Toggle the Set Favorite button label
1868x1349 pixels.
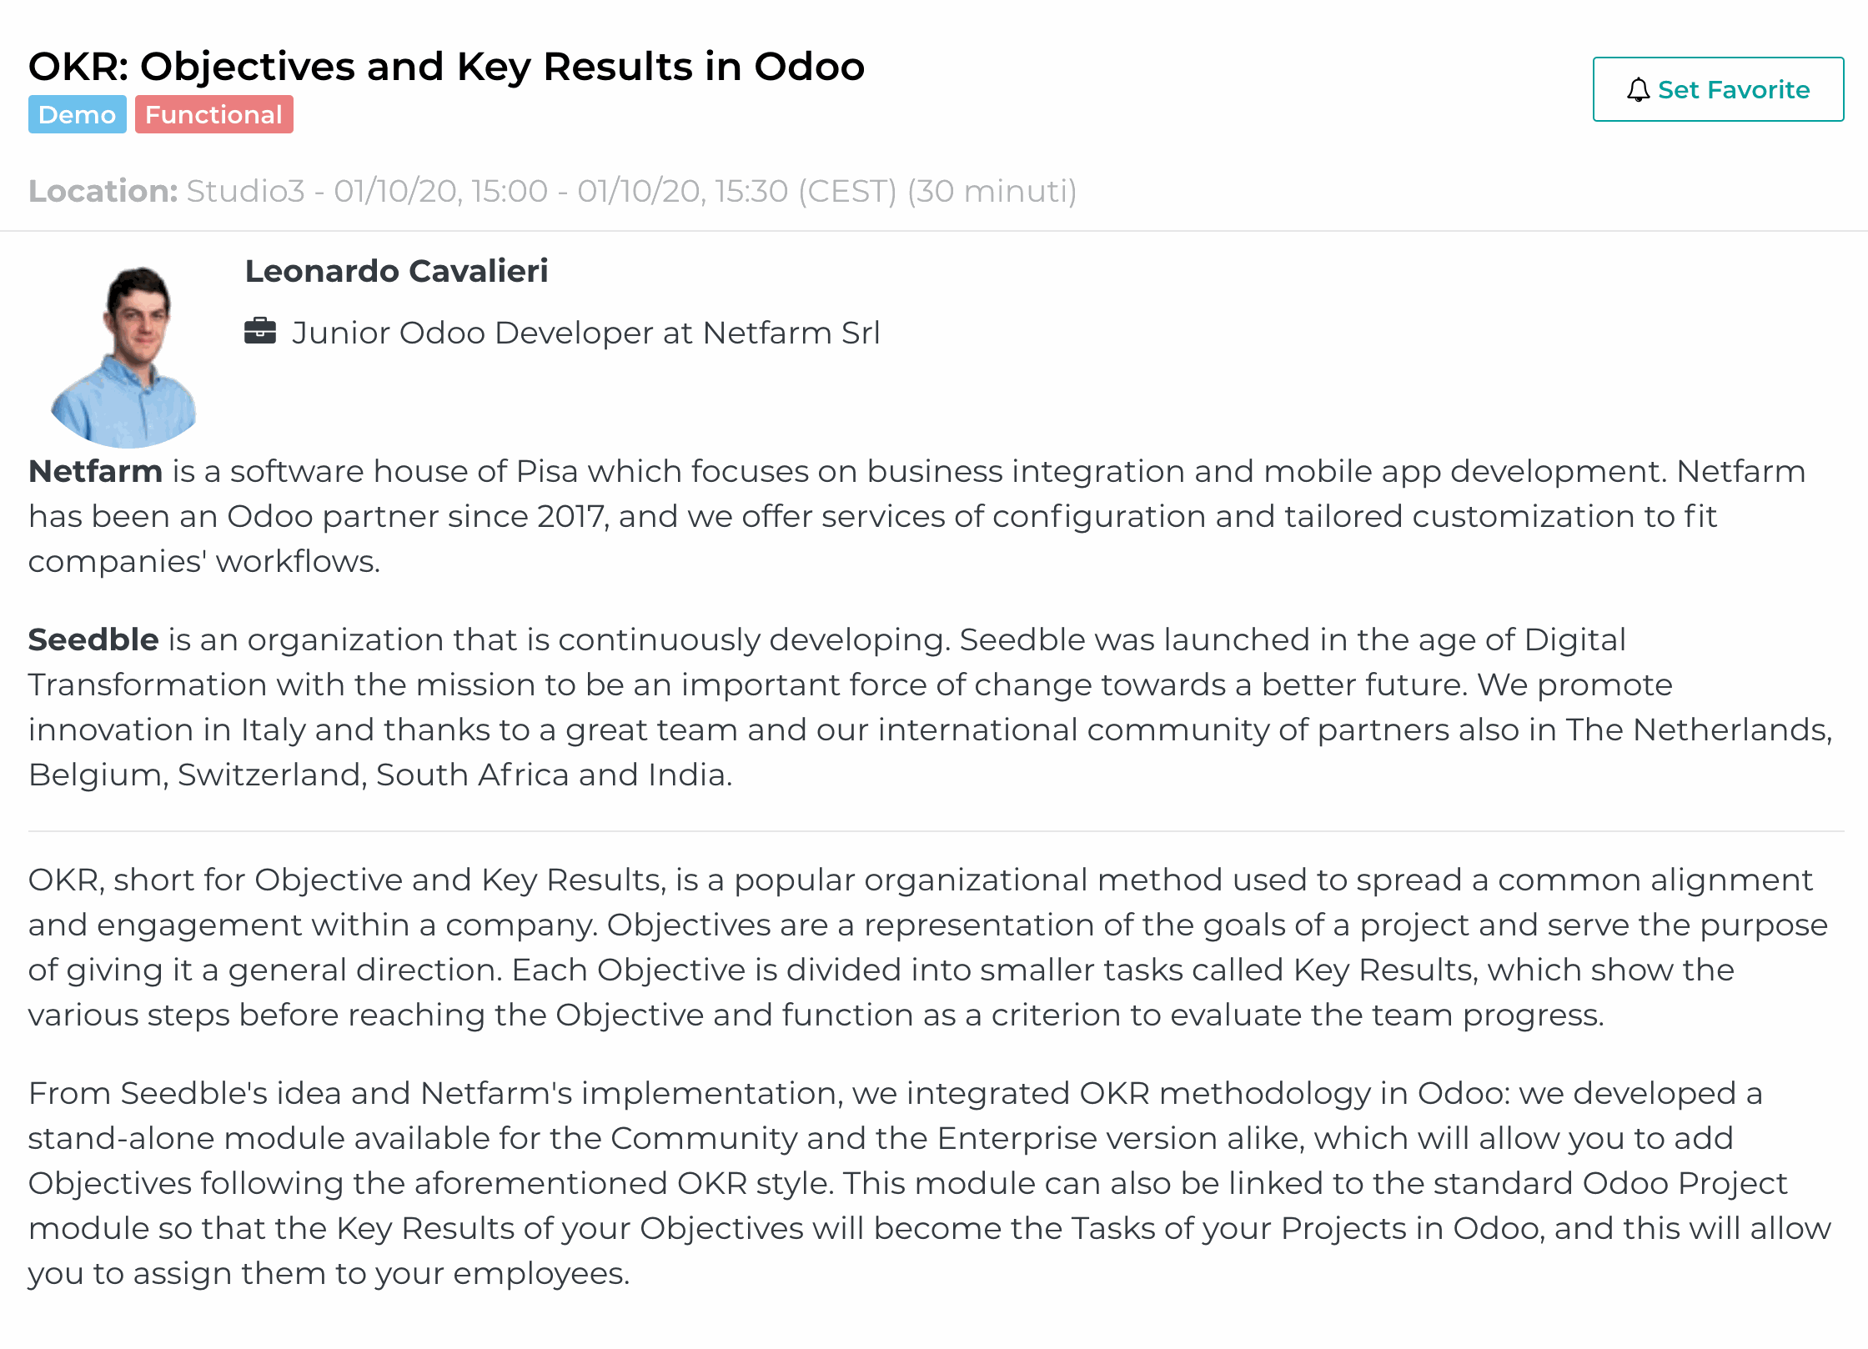point(1733,90)
